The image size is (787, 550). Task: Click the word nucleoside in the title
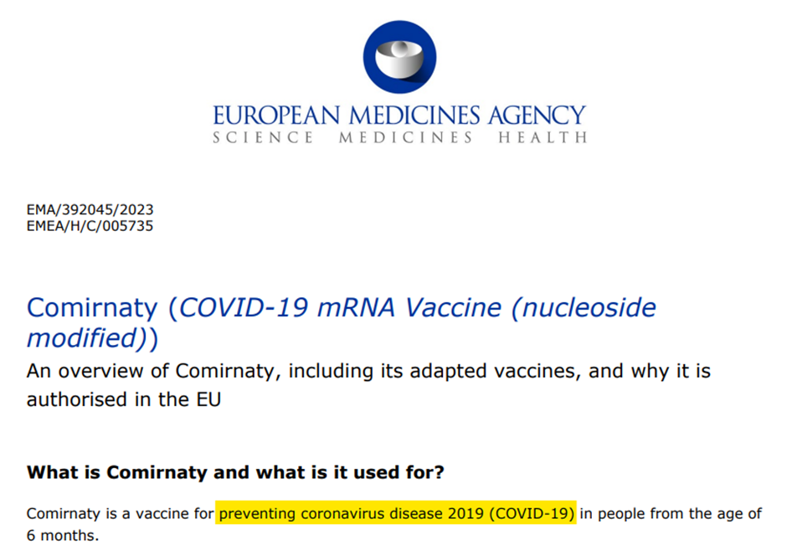click(x=586, y=307)
